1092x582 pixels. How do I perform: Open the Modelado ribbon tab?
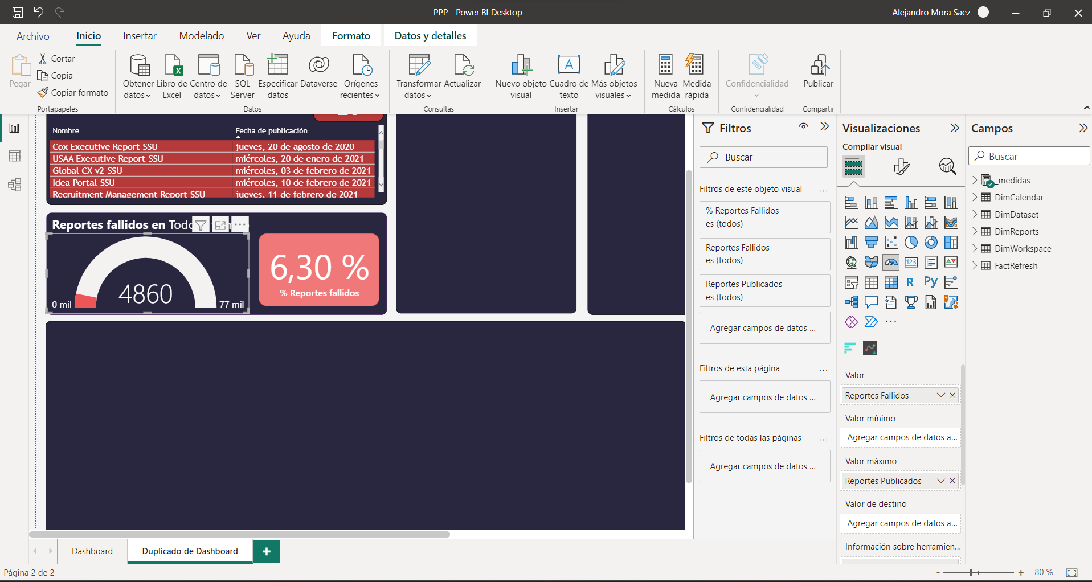201,36
